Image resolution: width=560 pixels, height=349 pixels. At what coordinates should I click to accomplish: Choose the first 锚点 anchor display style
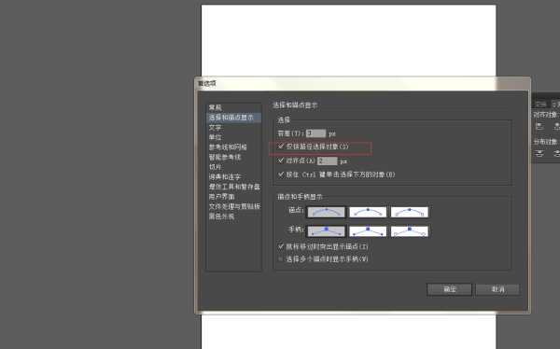tap(326, 212)
